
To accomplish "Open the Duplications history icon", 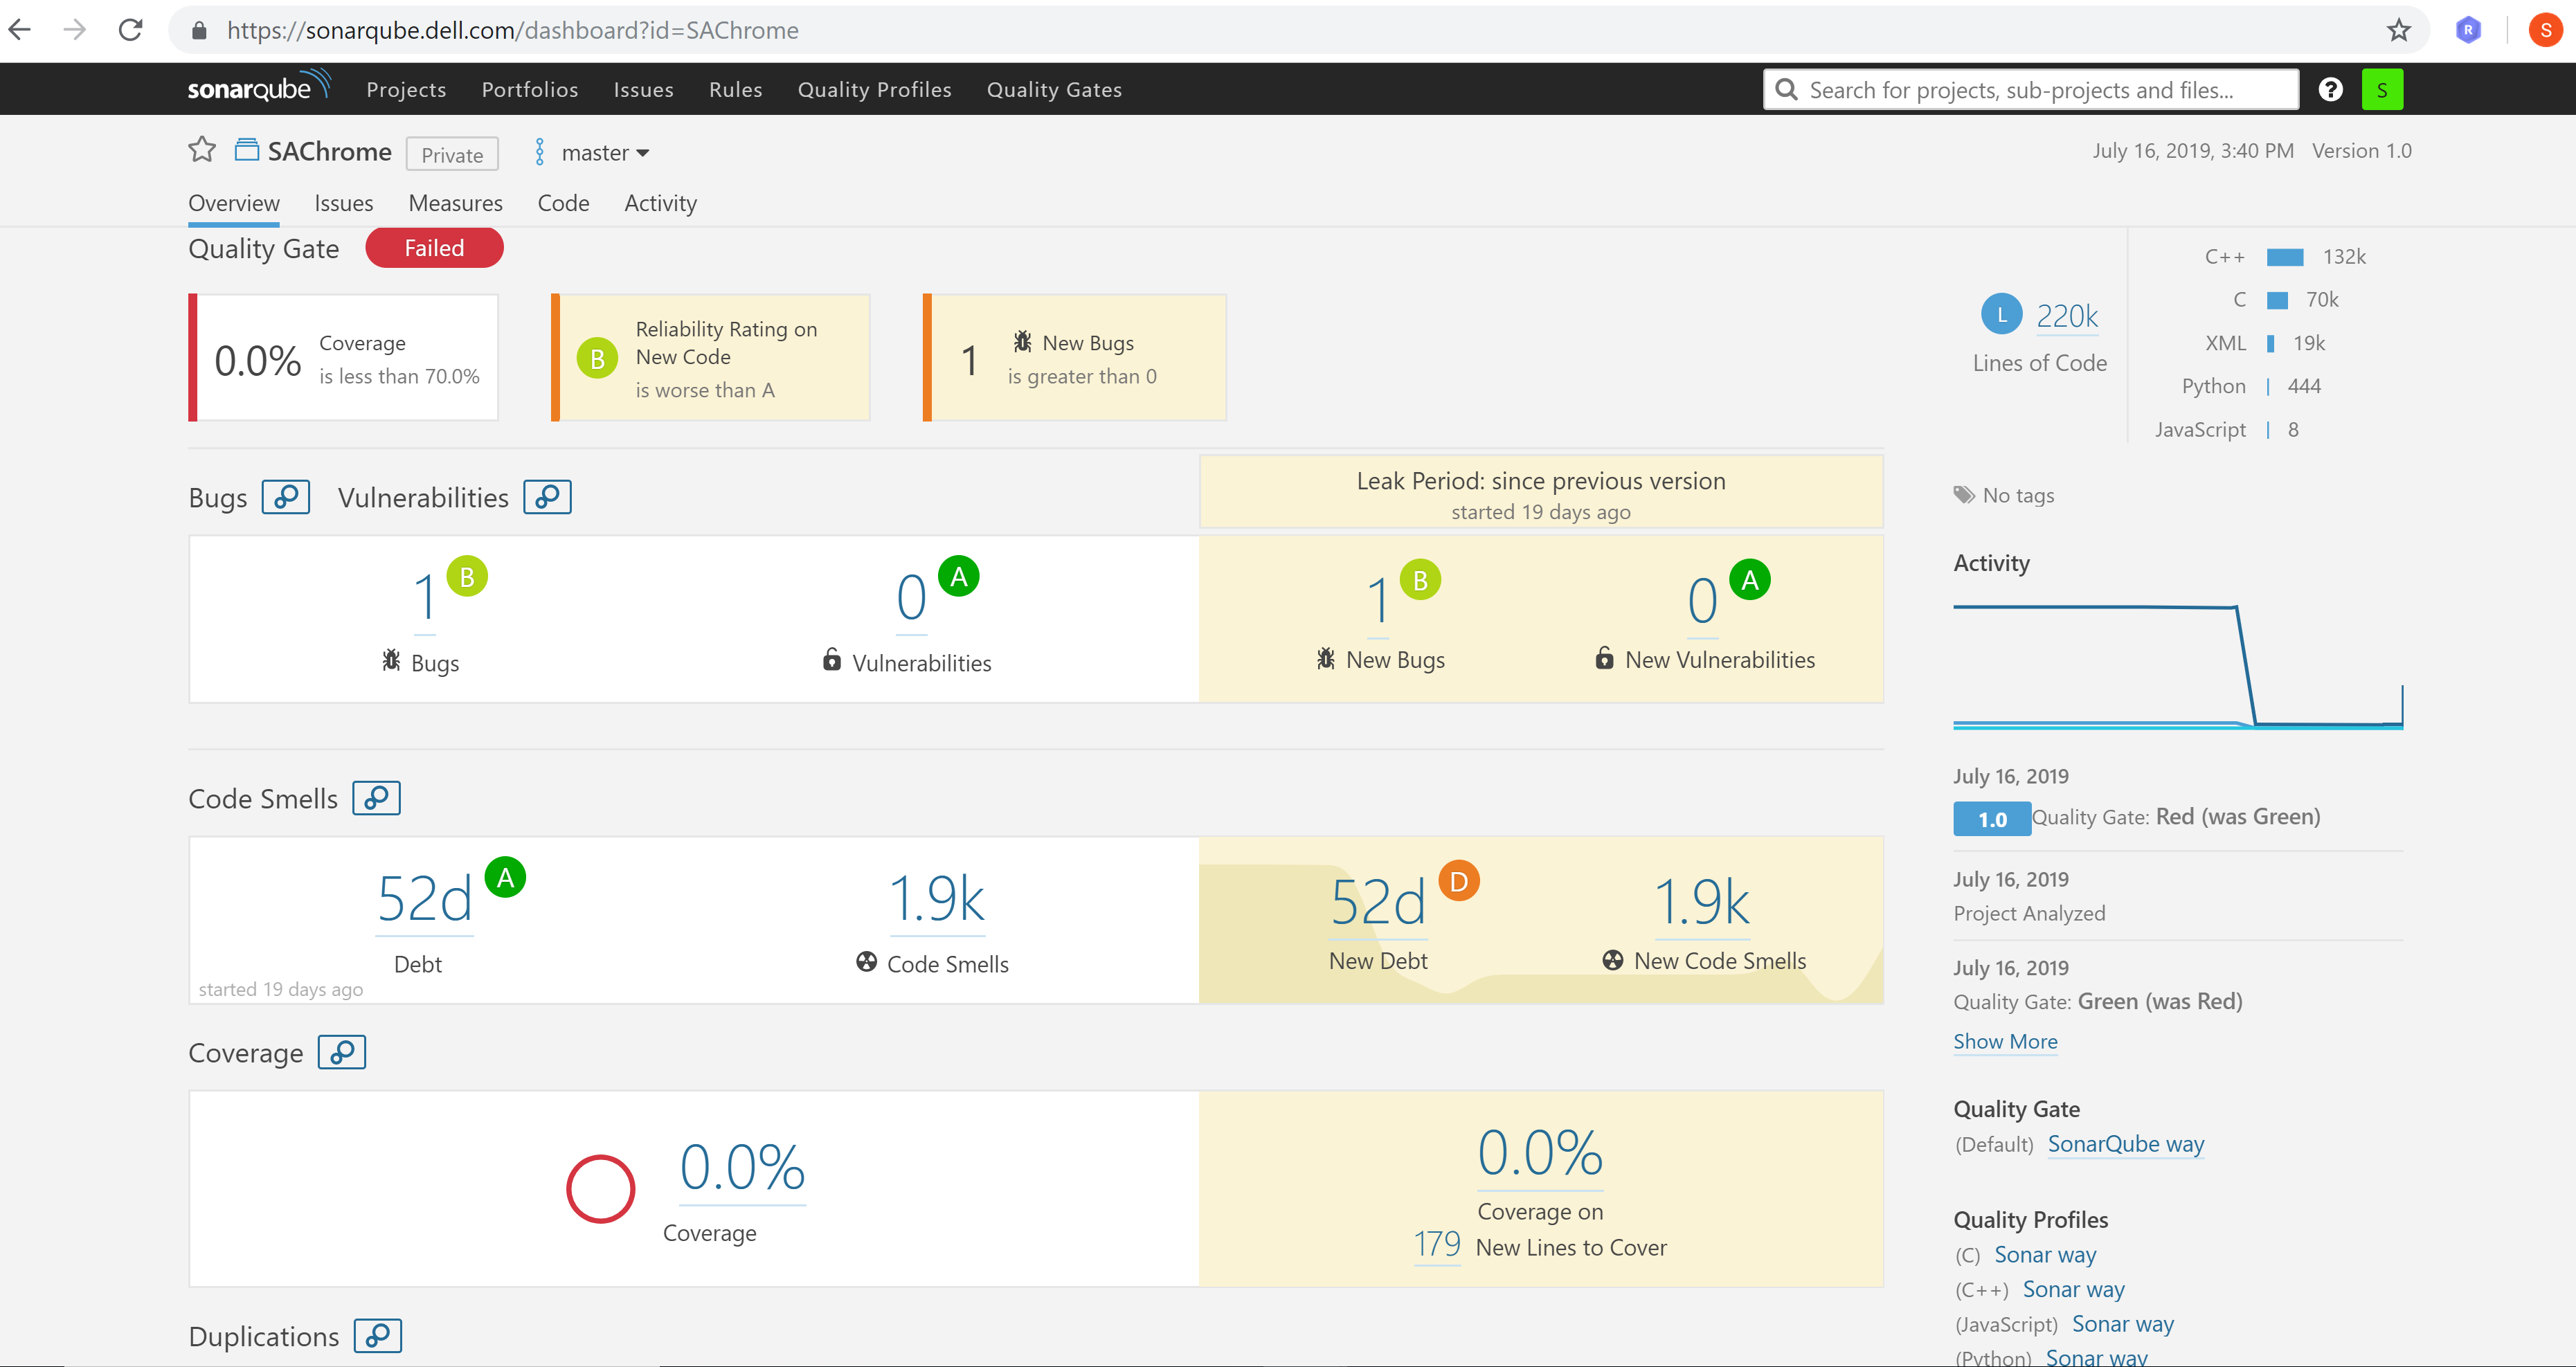I will (x=377, y=1336).
